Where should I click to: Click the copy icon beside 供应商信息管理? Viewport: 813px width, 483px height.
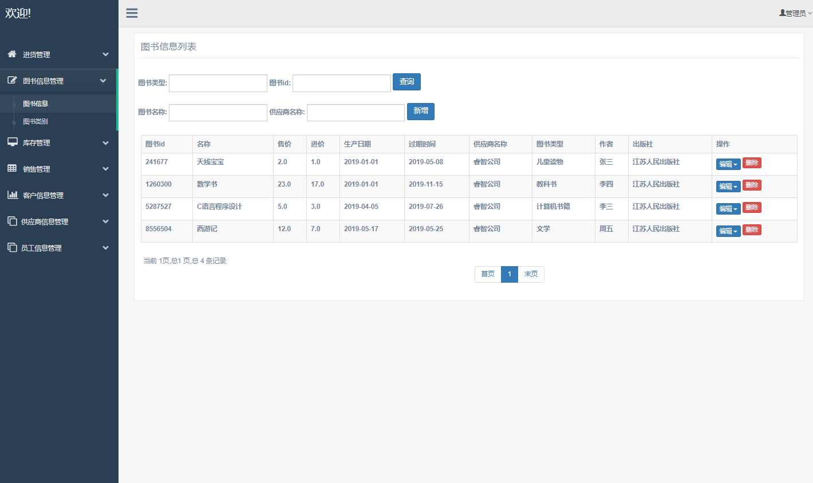[x=12, y=221]
